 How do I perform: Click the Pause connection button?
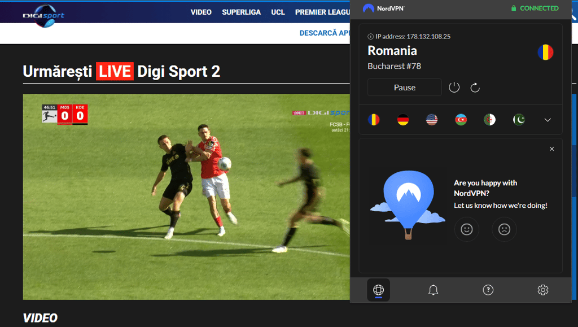(404, 88)
